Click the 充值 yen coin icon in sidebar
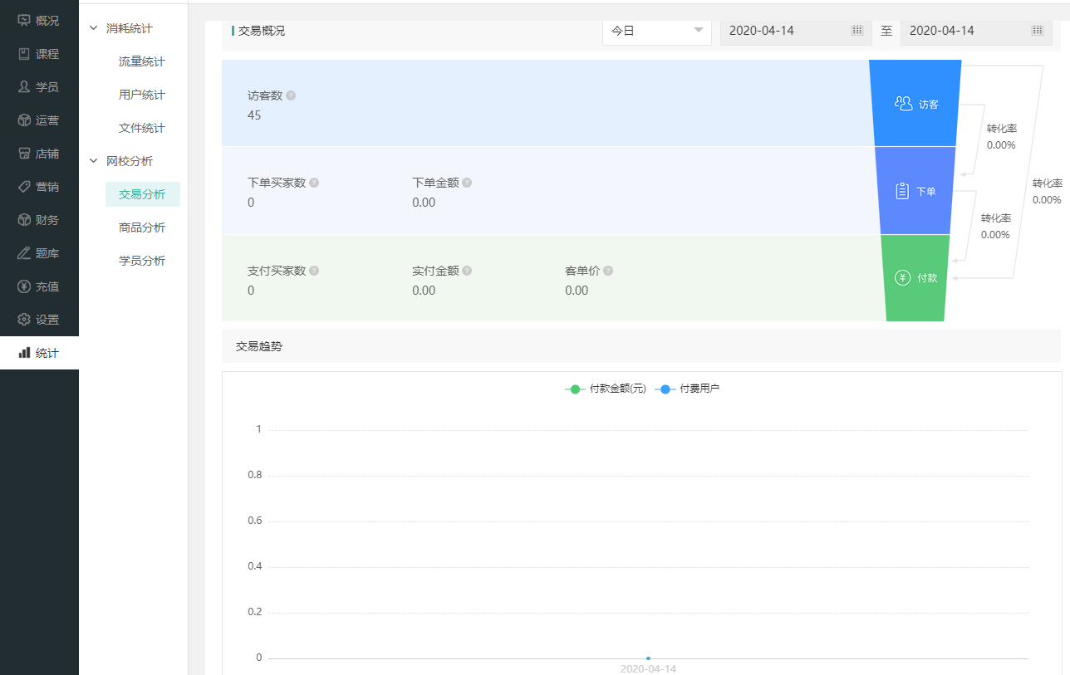The width and height of the screenshot is (1070, 675). click(24, 286)
